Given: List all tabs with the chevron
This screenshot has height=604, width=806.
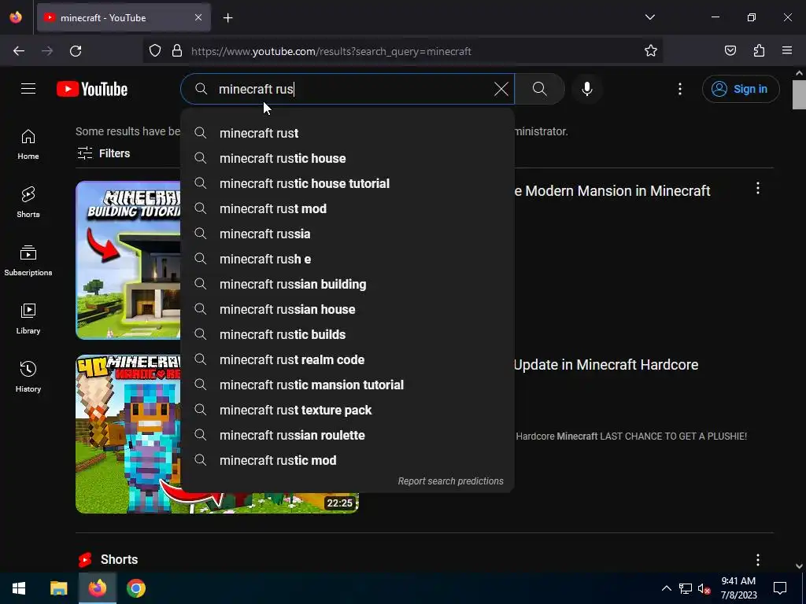Looking at the screenshot, I should pos(649,17).
